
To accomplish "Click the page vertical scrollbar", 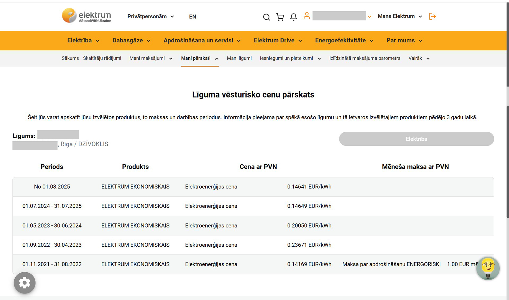I will [x=507, y=161].
